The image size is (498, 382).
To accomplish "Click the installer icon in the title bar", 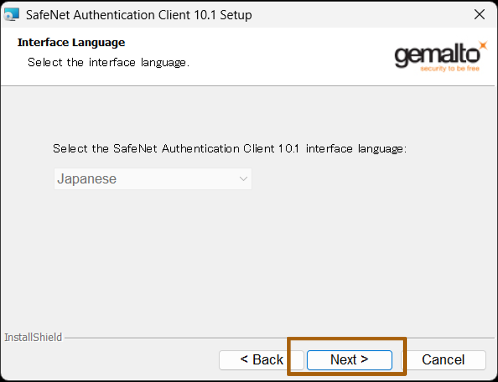I will pos(11,14).
